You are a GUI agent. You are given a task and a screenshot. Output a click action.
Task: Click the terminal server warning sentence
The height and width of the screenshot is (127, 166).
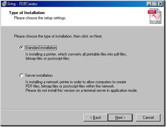(x=82, y=90)
